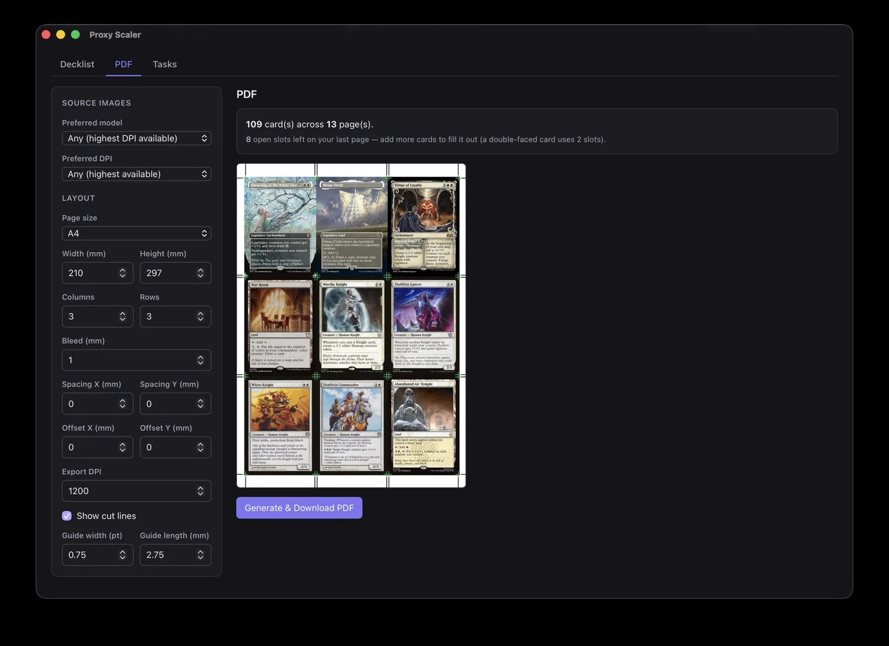Click the "SOURCE IMAGES" section heading
The width and height of the screenshot is (889, 646).
97,103
